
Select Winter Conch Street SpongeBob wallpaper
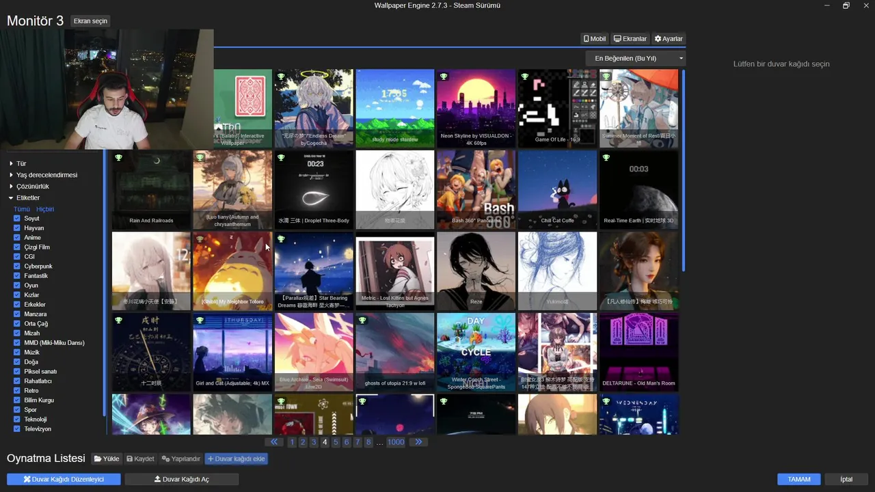point(476,353)
